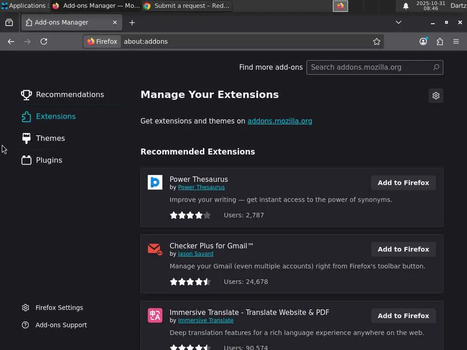Add Power Thesaurus to Firefox
This screenshot has height=350, width=467.
point(403,183)
